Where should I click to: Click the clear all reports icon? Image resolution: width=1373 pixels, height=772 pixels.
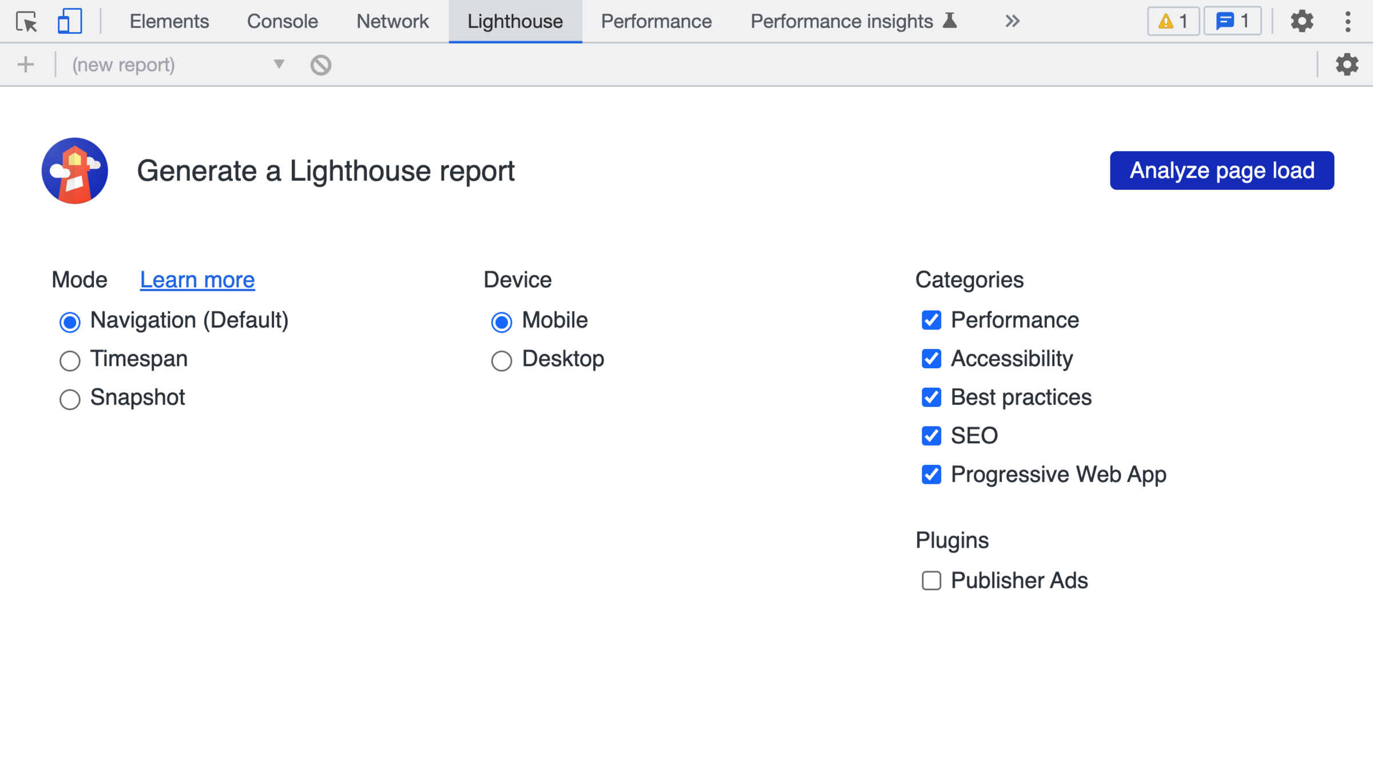tap(320, 65)
